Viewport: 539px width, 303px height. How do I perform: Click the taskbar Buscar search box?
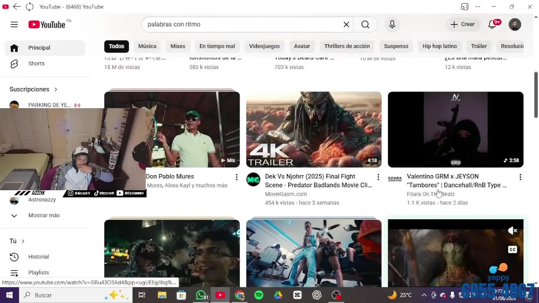[76, 295]
